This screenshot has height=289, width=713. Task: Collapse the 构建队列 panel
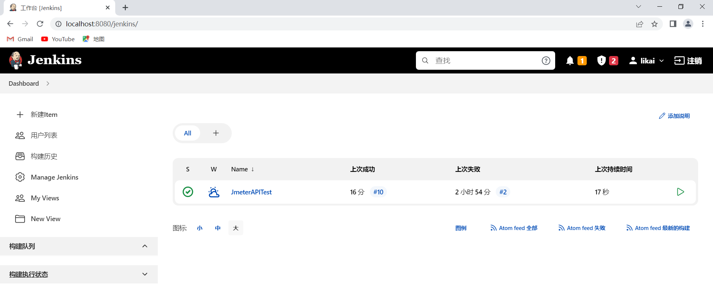[145, 246]
